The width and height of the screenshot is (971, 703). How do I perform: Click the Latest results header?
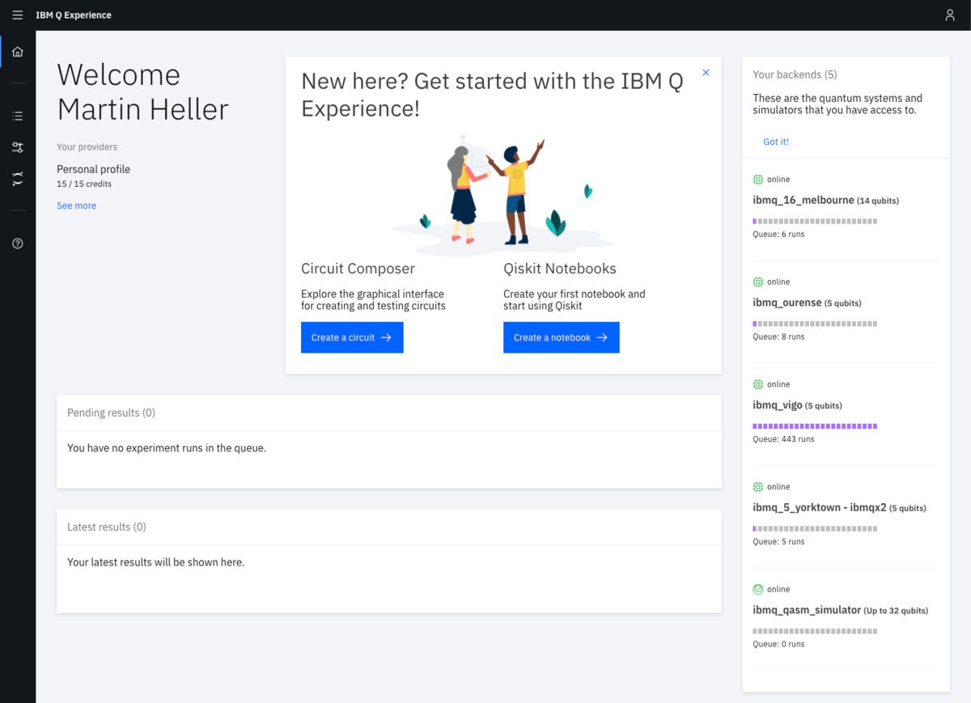click(x=106, y=527)
